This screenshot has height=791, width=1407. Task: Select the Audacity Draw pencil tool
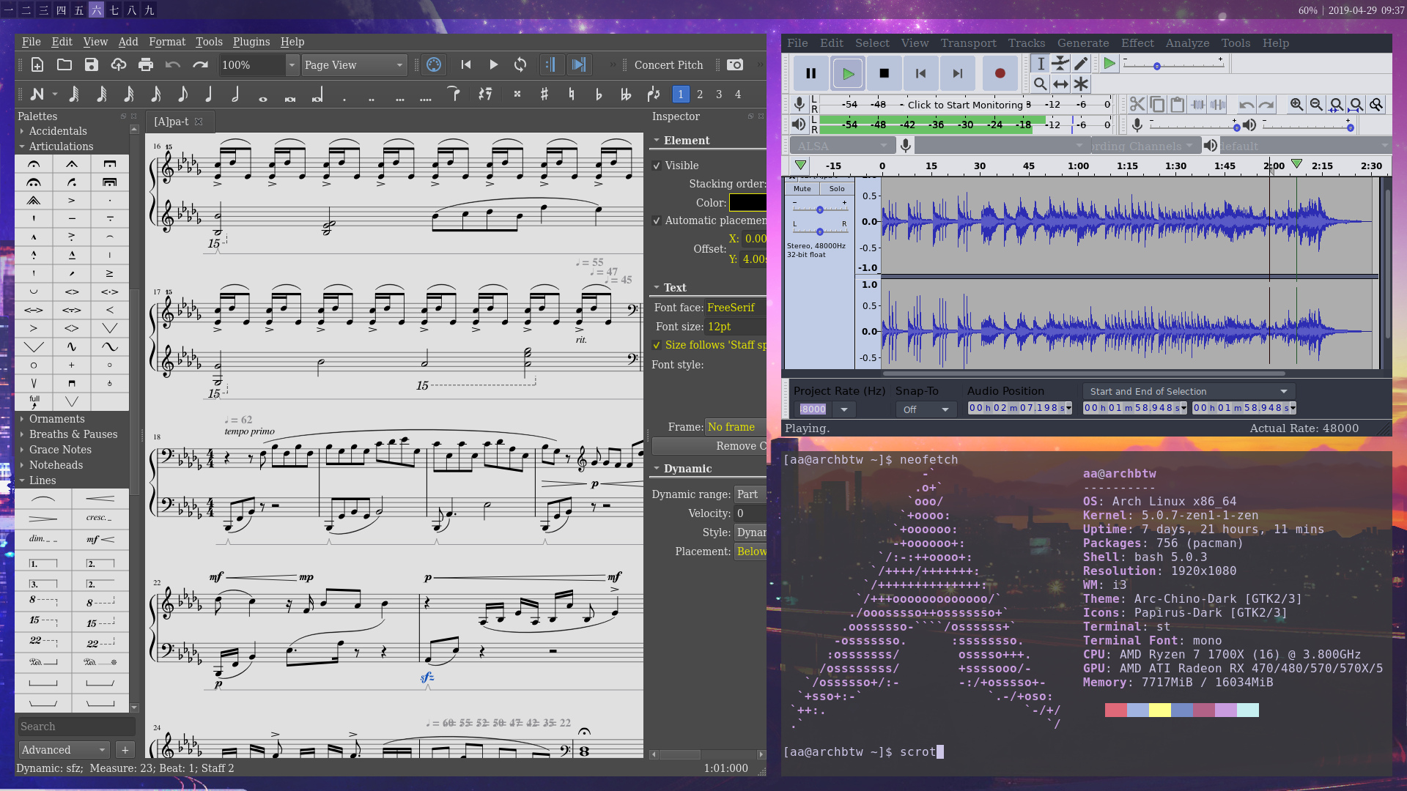point(1081,64)
